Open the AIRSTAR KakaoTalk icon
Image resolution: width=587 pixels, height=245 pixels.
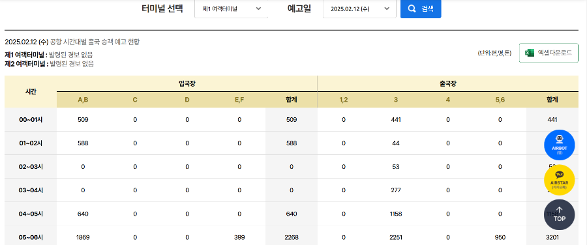(x=560, y=180)
